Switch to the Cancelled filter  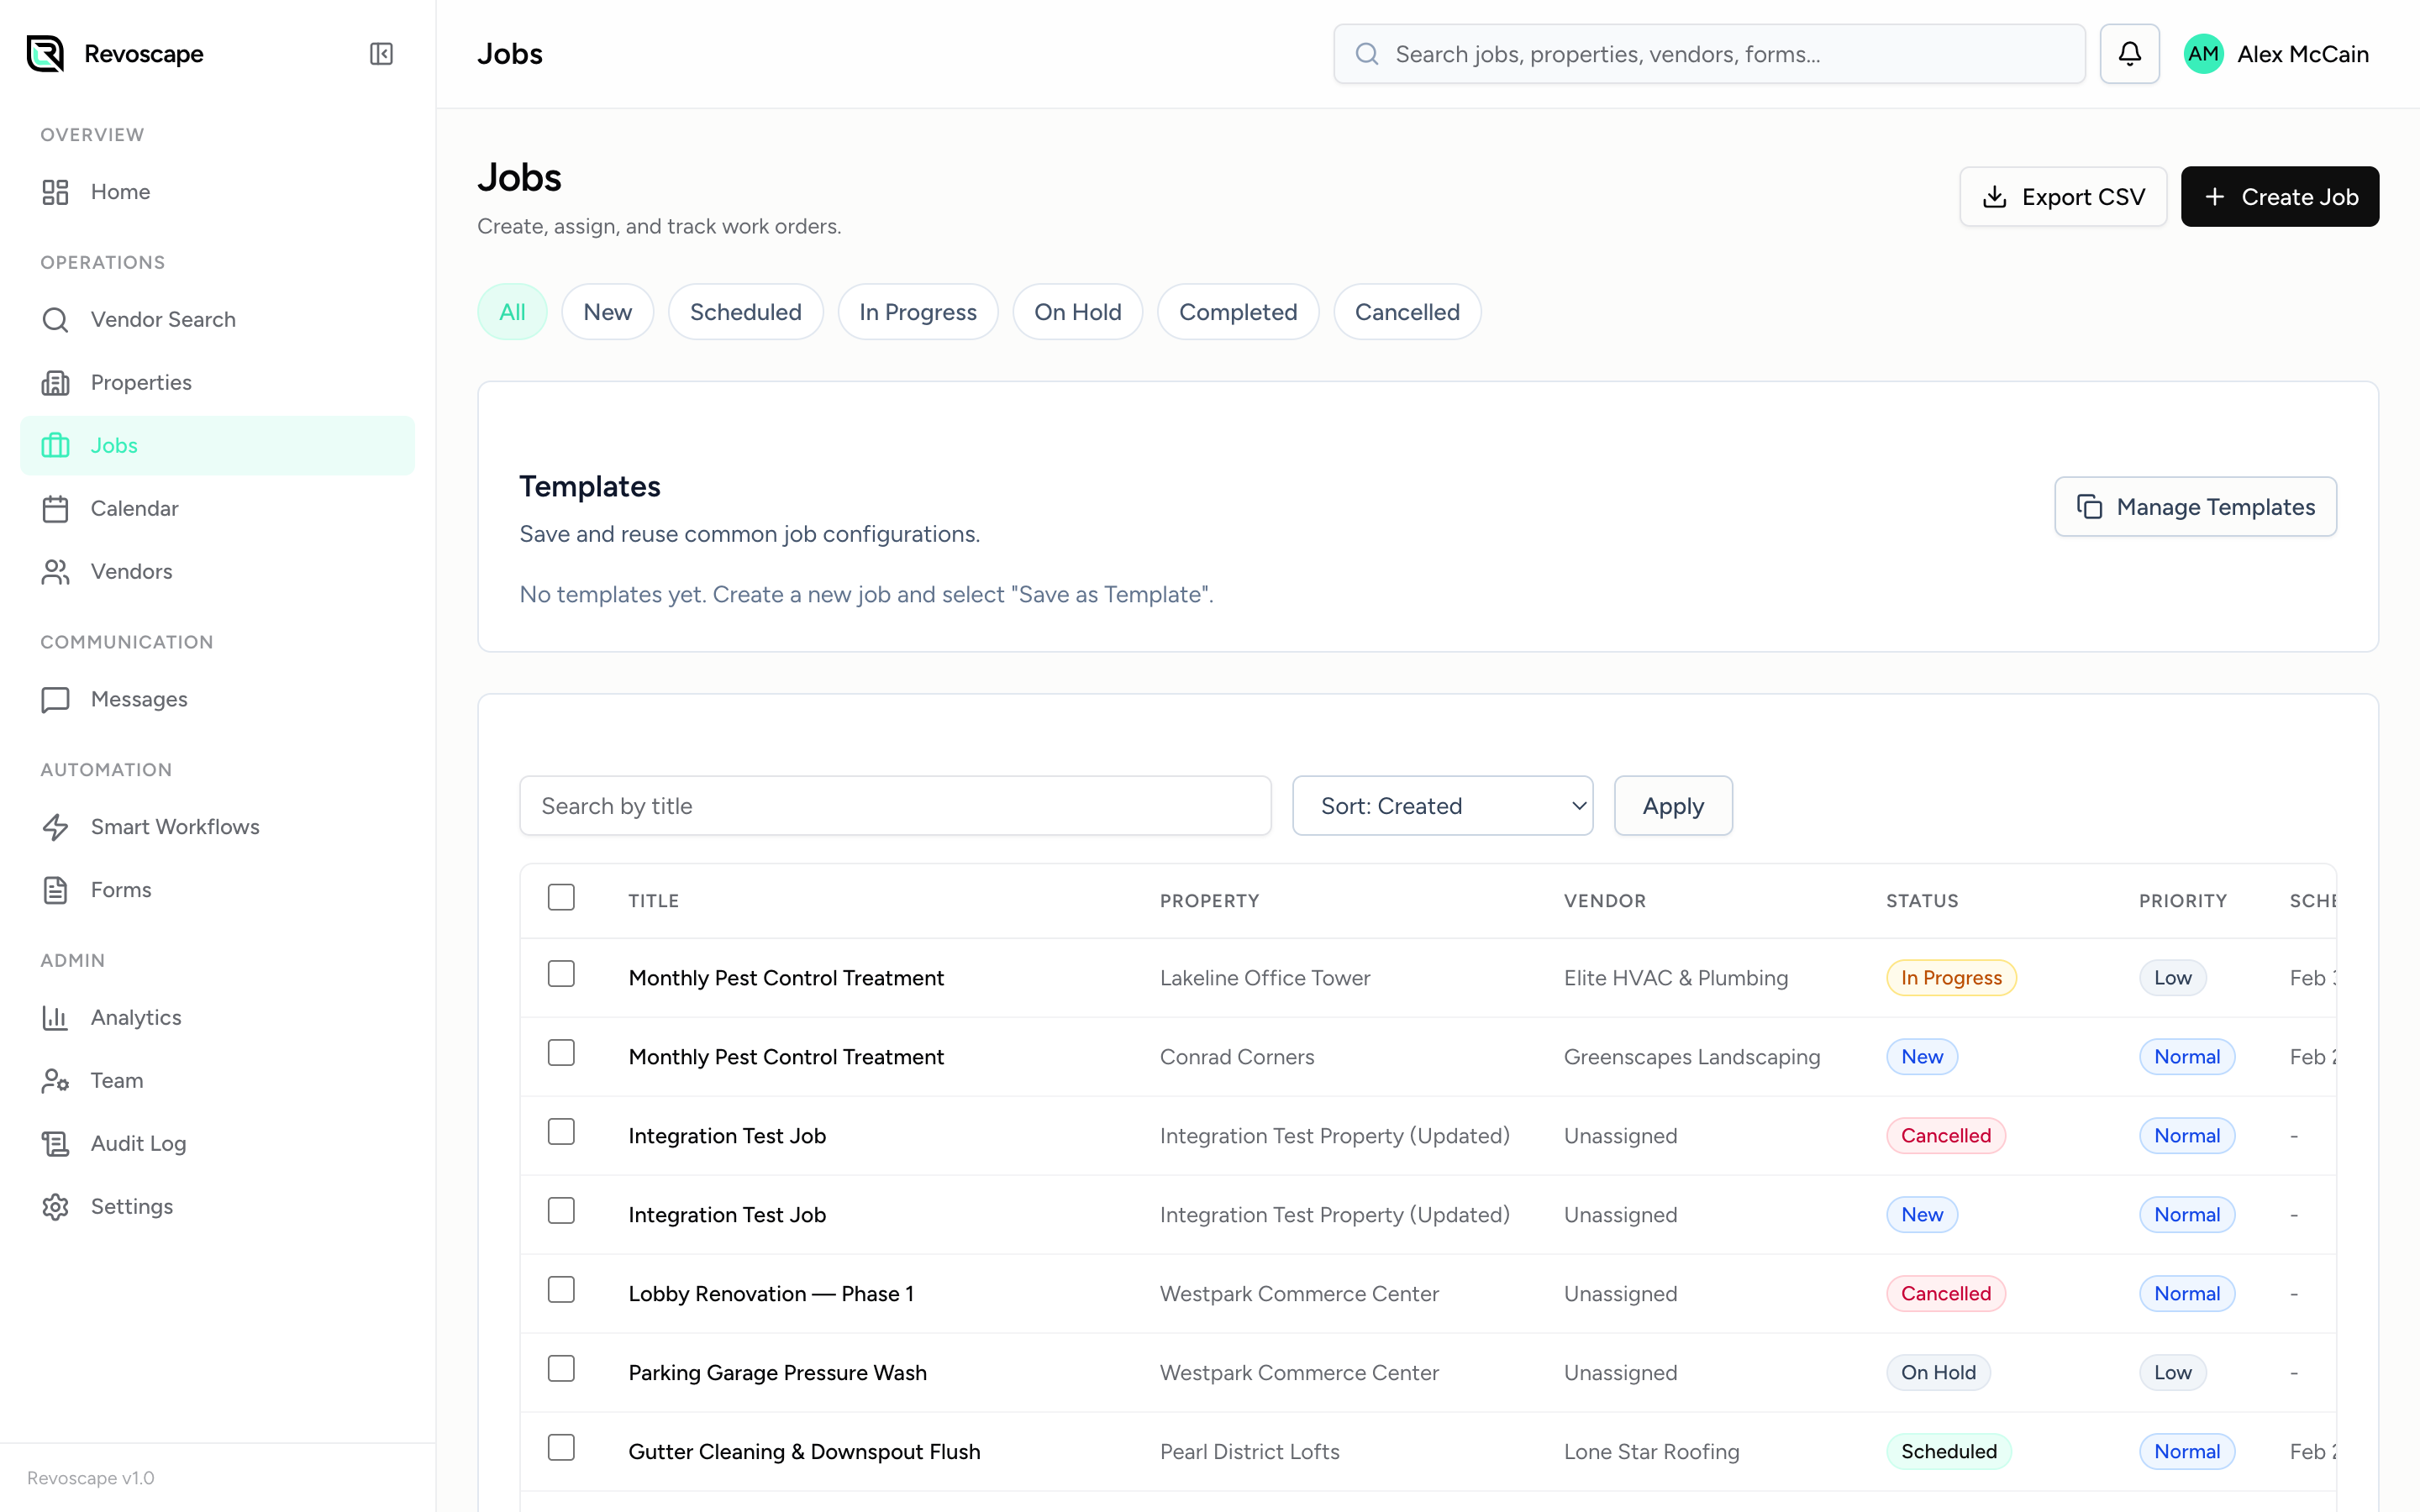[1406, 311]
